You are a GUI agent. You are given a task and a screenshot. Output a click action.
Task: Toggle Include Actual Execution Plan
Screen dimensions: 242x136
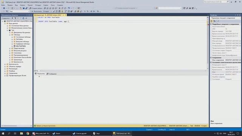(66, 11)
